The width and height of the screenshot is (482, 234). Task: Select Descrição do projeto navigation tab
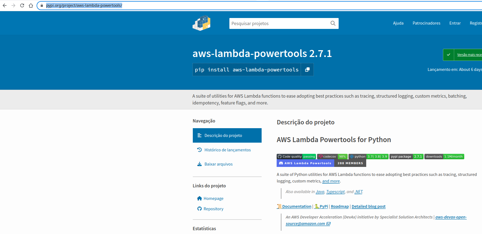point(227,136)
